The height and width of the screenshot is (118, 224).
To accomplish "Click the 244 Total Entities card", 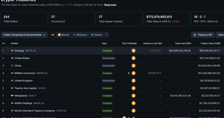I will tap(24, 19).
